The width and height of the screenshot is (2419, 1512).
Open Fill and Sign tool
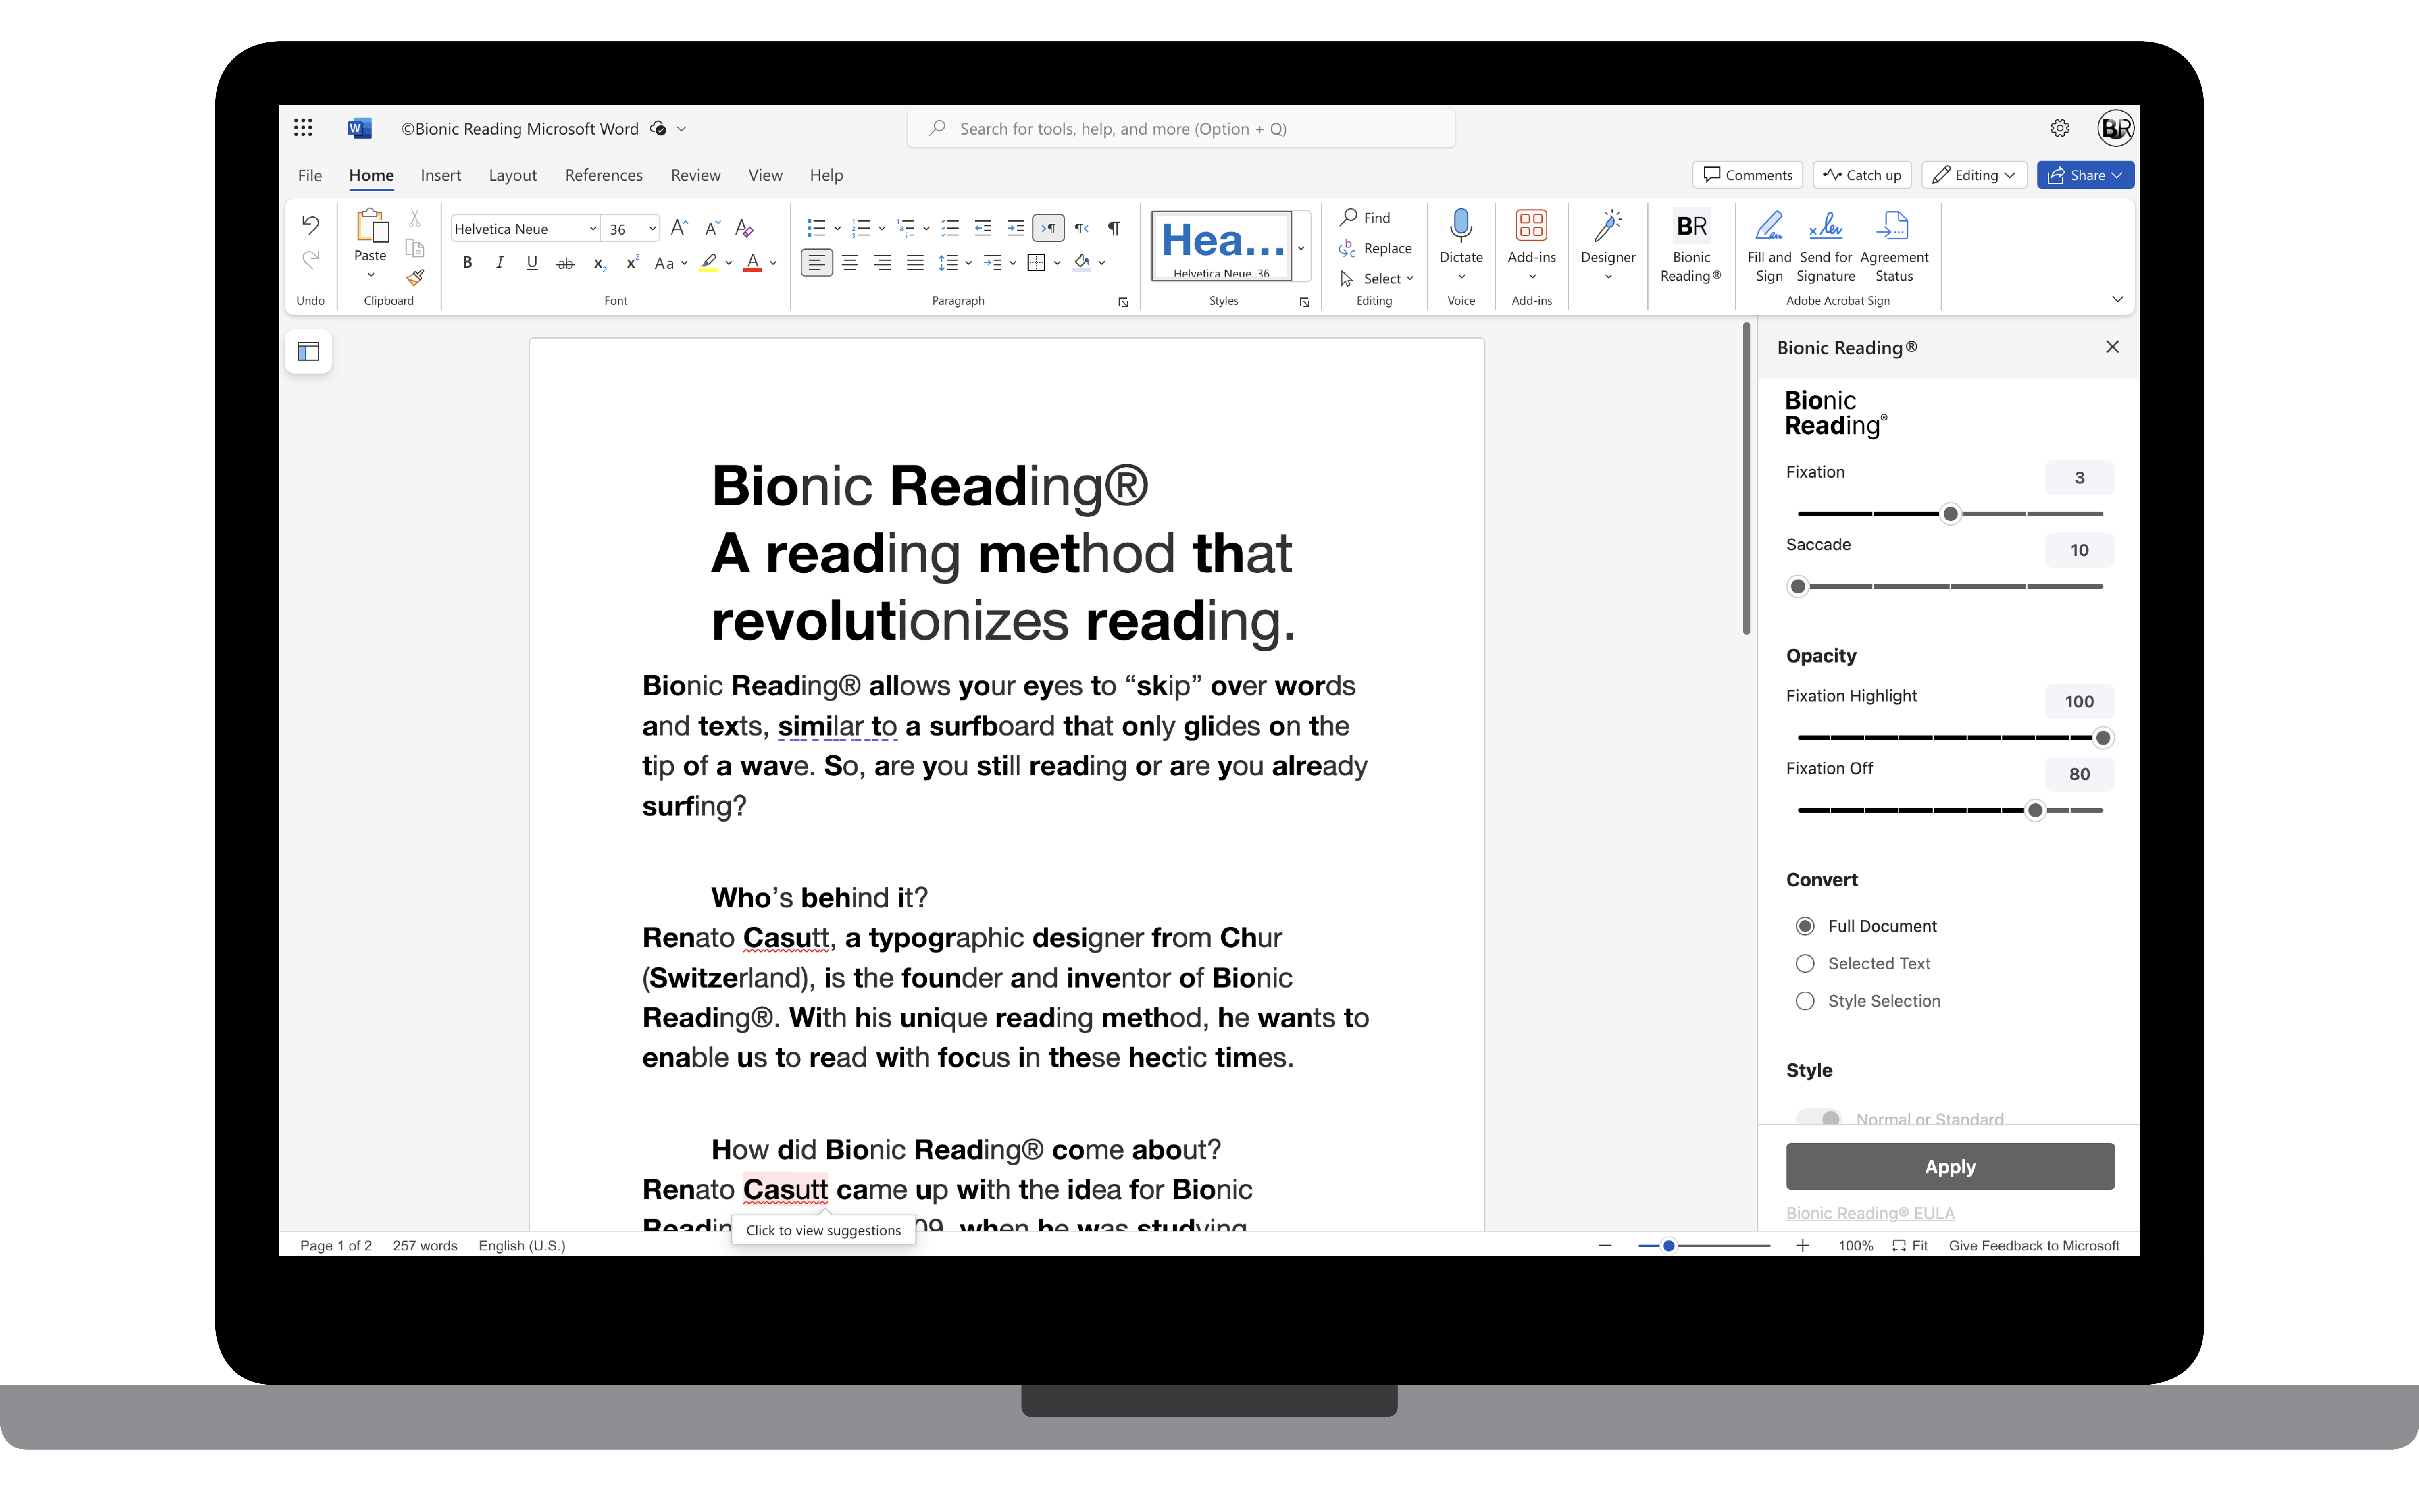pyautogui.click(x=1769, y=246)
